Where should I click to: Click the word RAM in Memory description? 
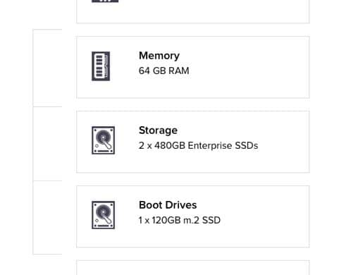coord(179,71)
